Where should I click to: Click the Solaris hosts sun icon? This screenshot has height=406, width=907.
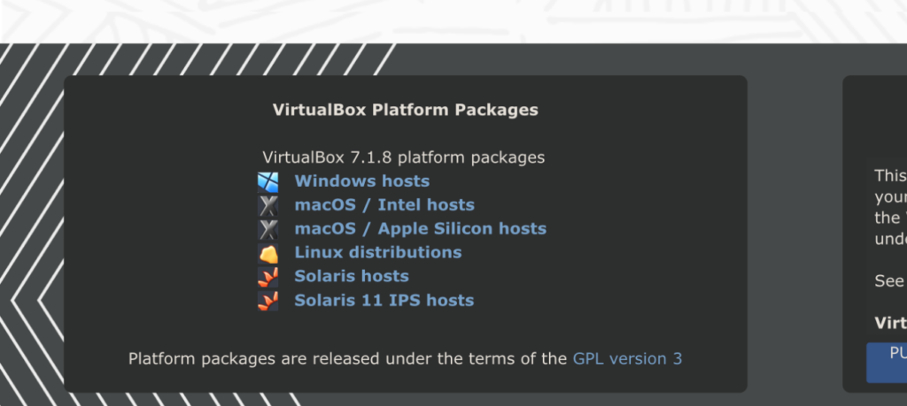[x=267, y=277]
